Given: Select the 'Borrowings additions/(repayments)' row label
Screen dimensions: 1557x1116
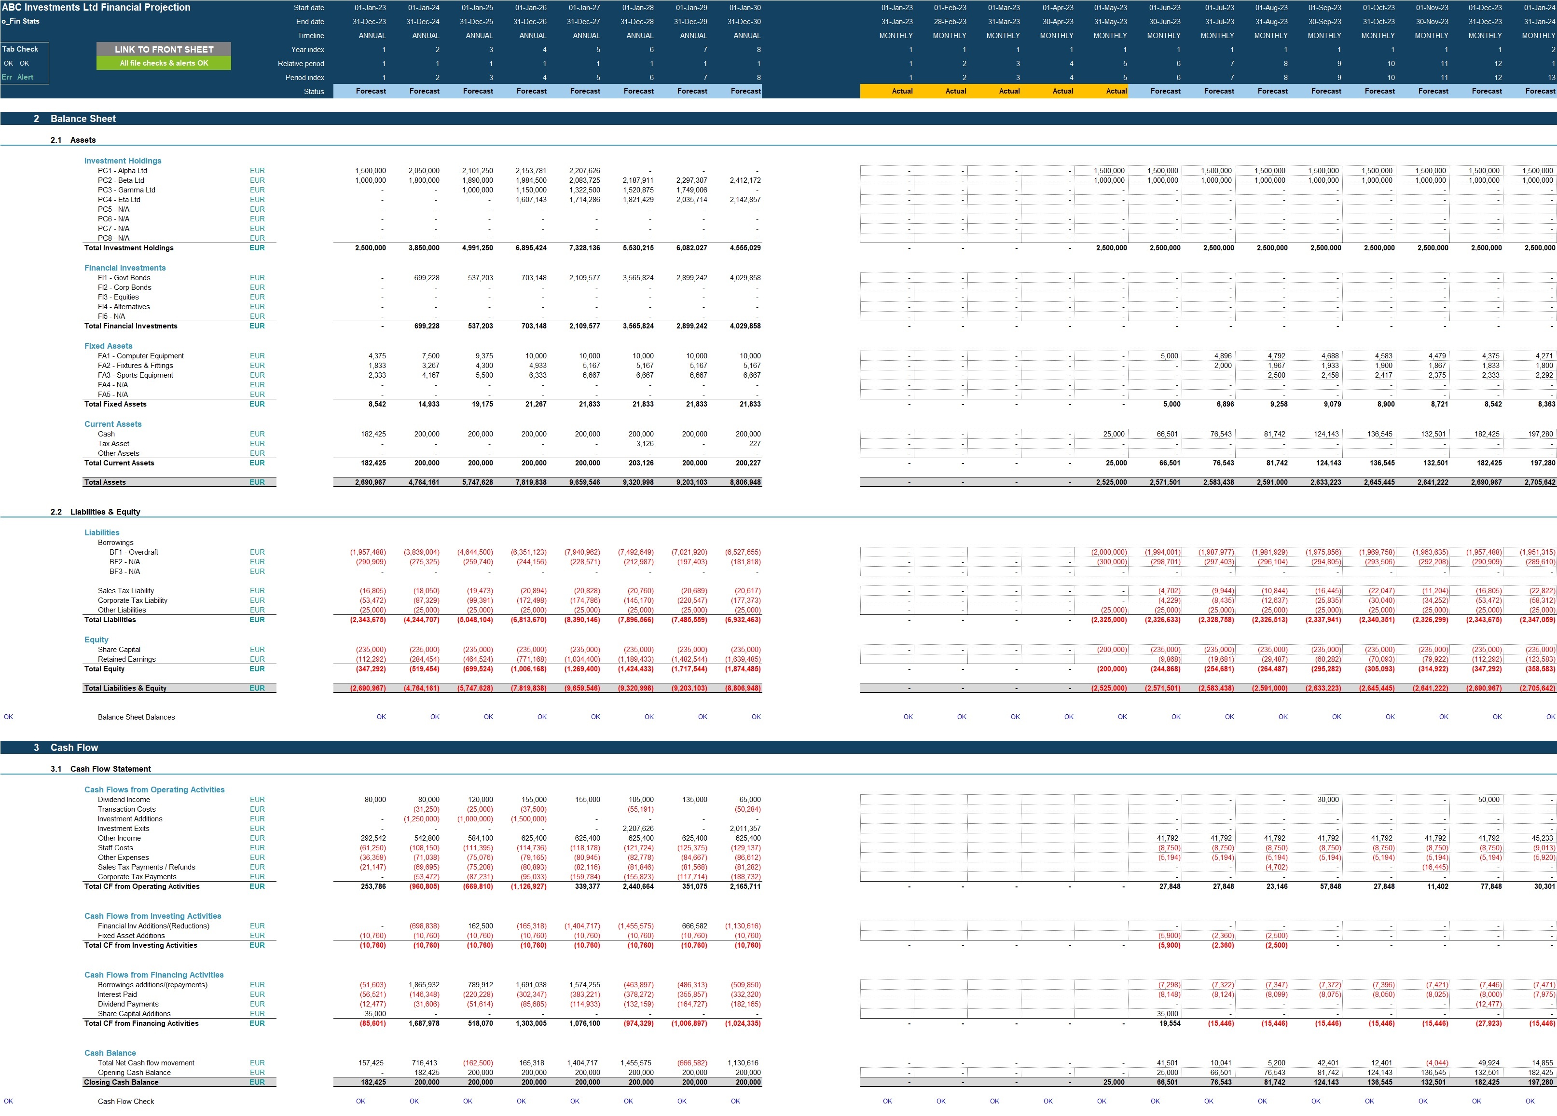Looking at the screenshot, I should pyautogui.click(x=152, y=985).
